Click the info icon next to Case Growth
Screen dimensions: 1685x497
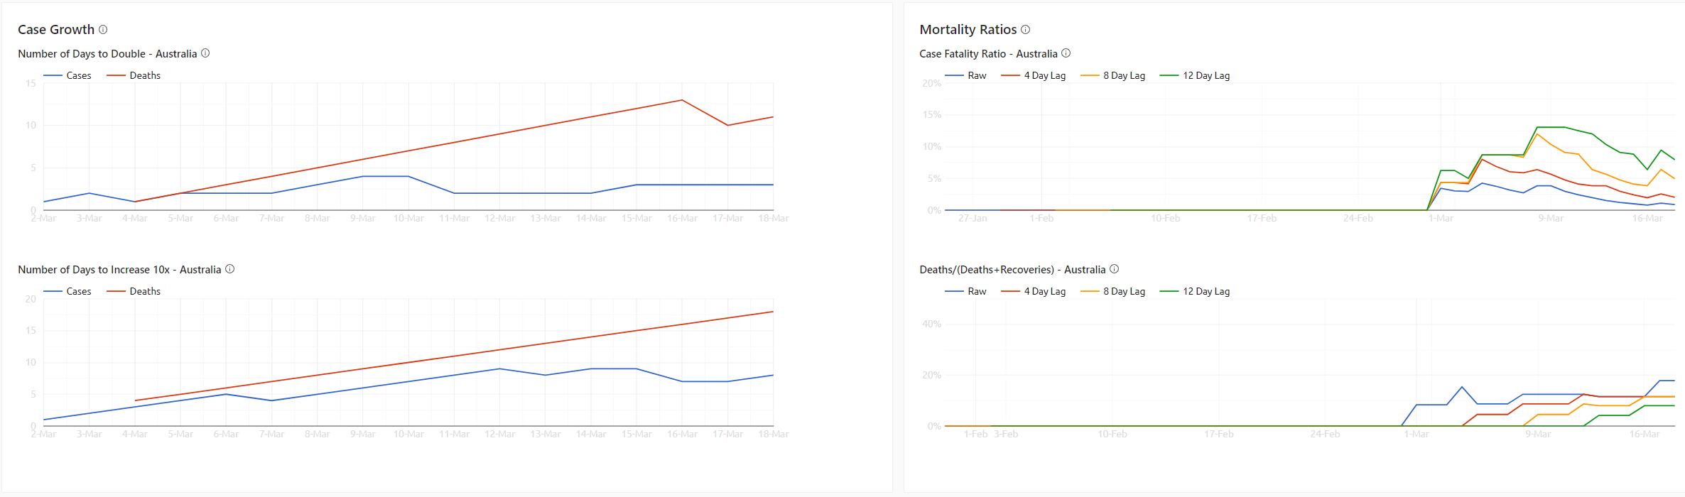(103, 30)
